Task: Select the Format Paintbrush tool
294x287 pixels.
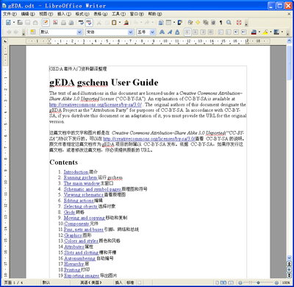Action: (126, 23)
